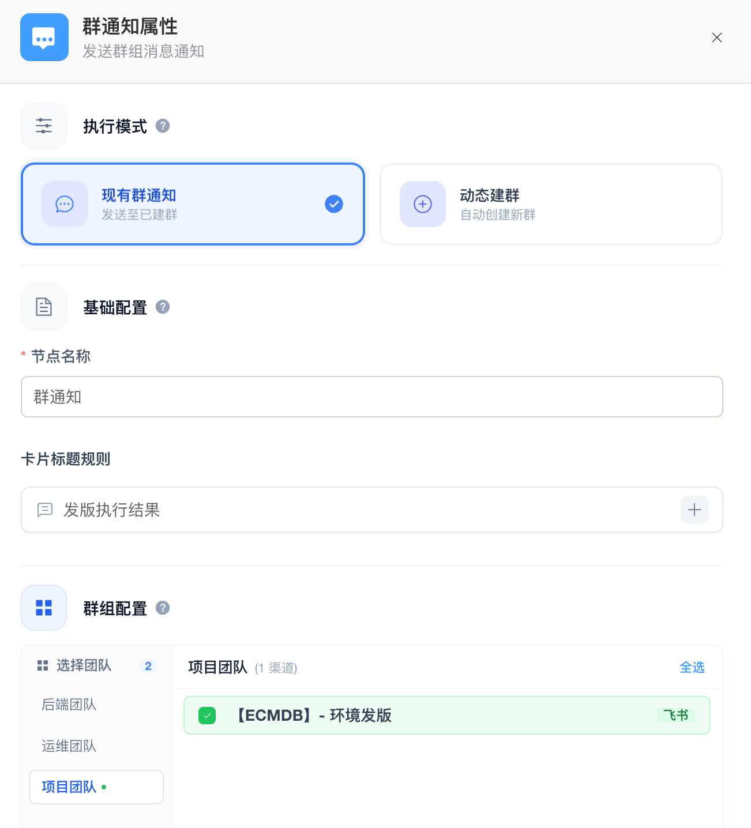Open the help tooltip beside 基础配置
The width and height of the screenshot is (751, 828).
pos(163,307)
